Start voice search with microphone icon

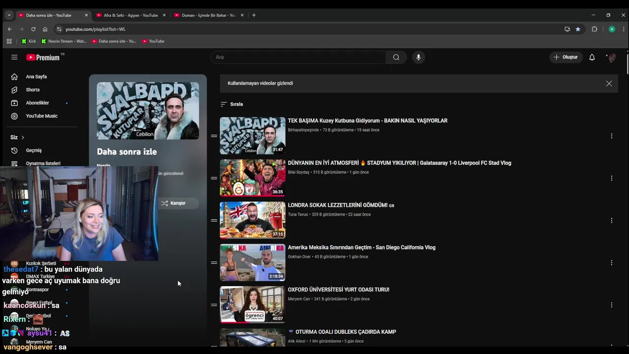click(418, 57)
